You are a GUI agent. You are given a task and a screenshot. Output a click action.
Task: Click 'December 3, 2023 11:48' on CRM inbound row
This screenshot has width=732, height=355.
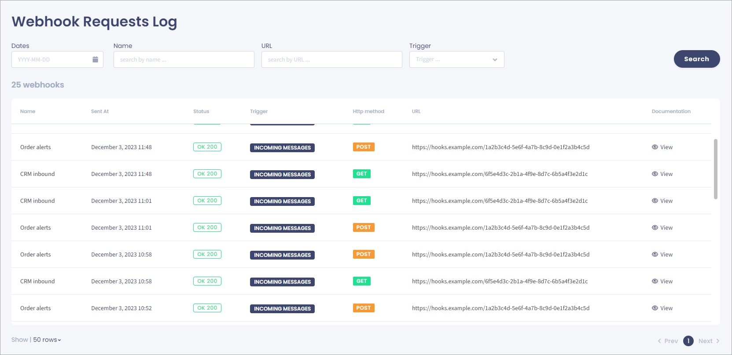pyautogui.click(x=121, y=174)
